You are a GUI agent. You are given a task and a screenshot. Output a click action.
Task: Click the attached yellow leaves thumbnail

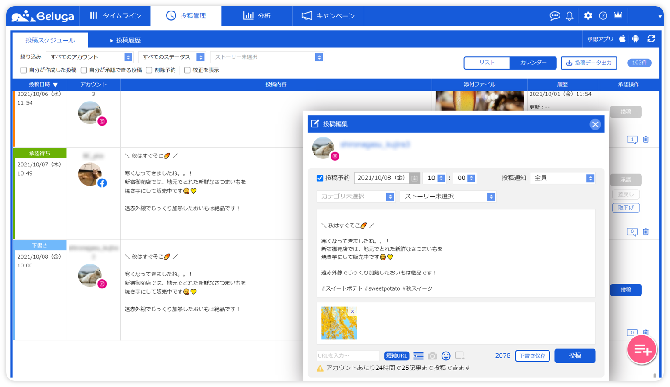tap(339, 323)
